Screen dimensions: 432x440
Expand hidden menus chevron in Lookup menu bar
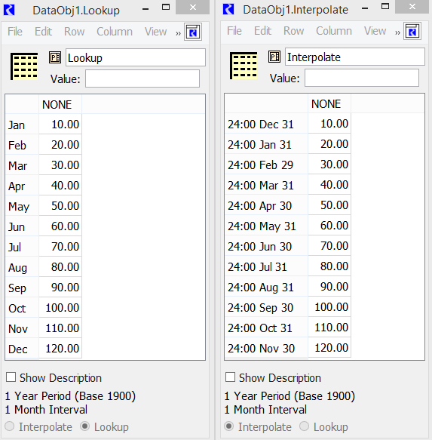(178, 33)
